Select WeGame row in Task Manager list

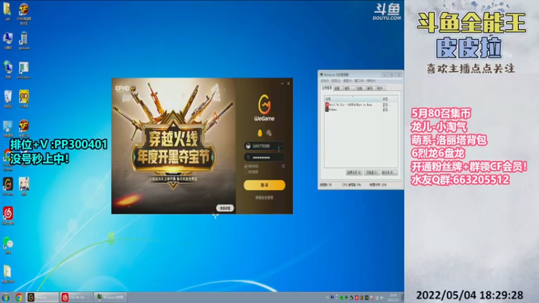[x=360, y=110]
